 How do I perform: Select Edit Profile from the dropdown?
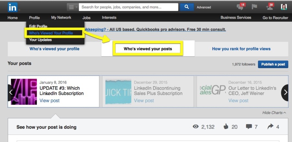coord(38,26)
